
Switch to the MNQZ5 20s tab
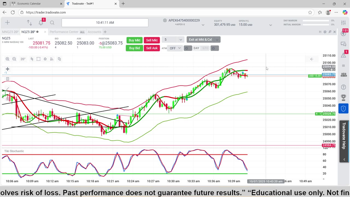10,32
